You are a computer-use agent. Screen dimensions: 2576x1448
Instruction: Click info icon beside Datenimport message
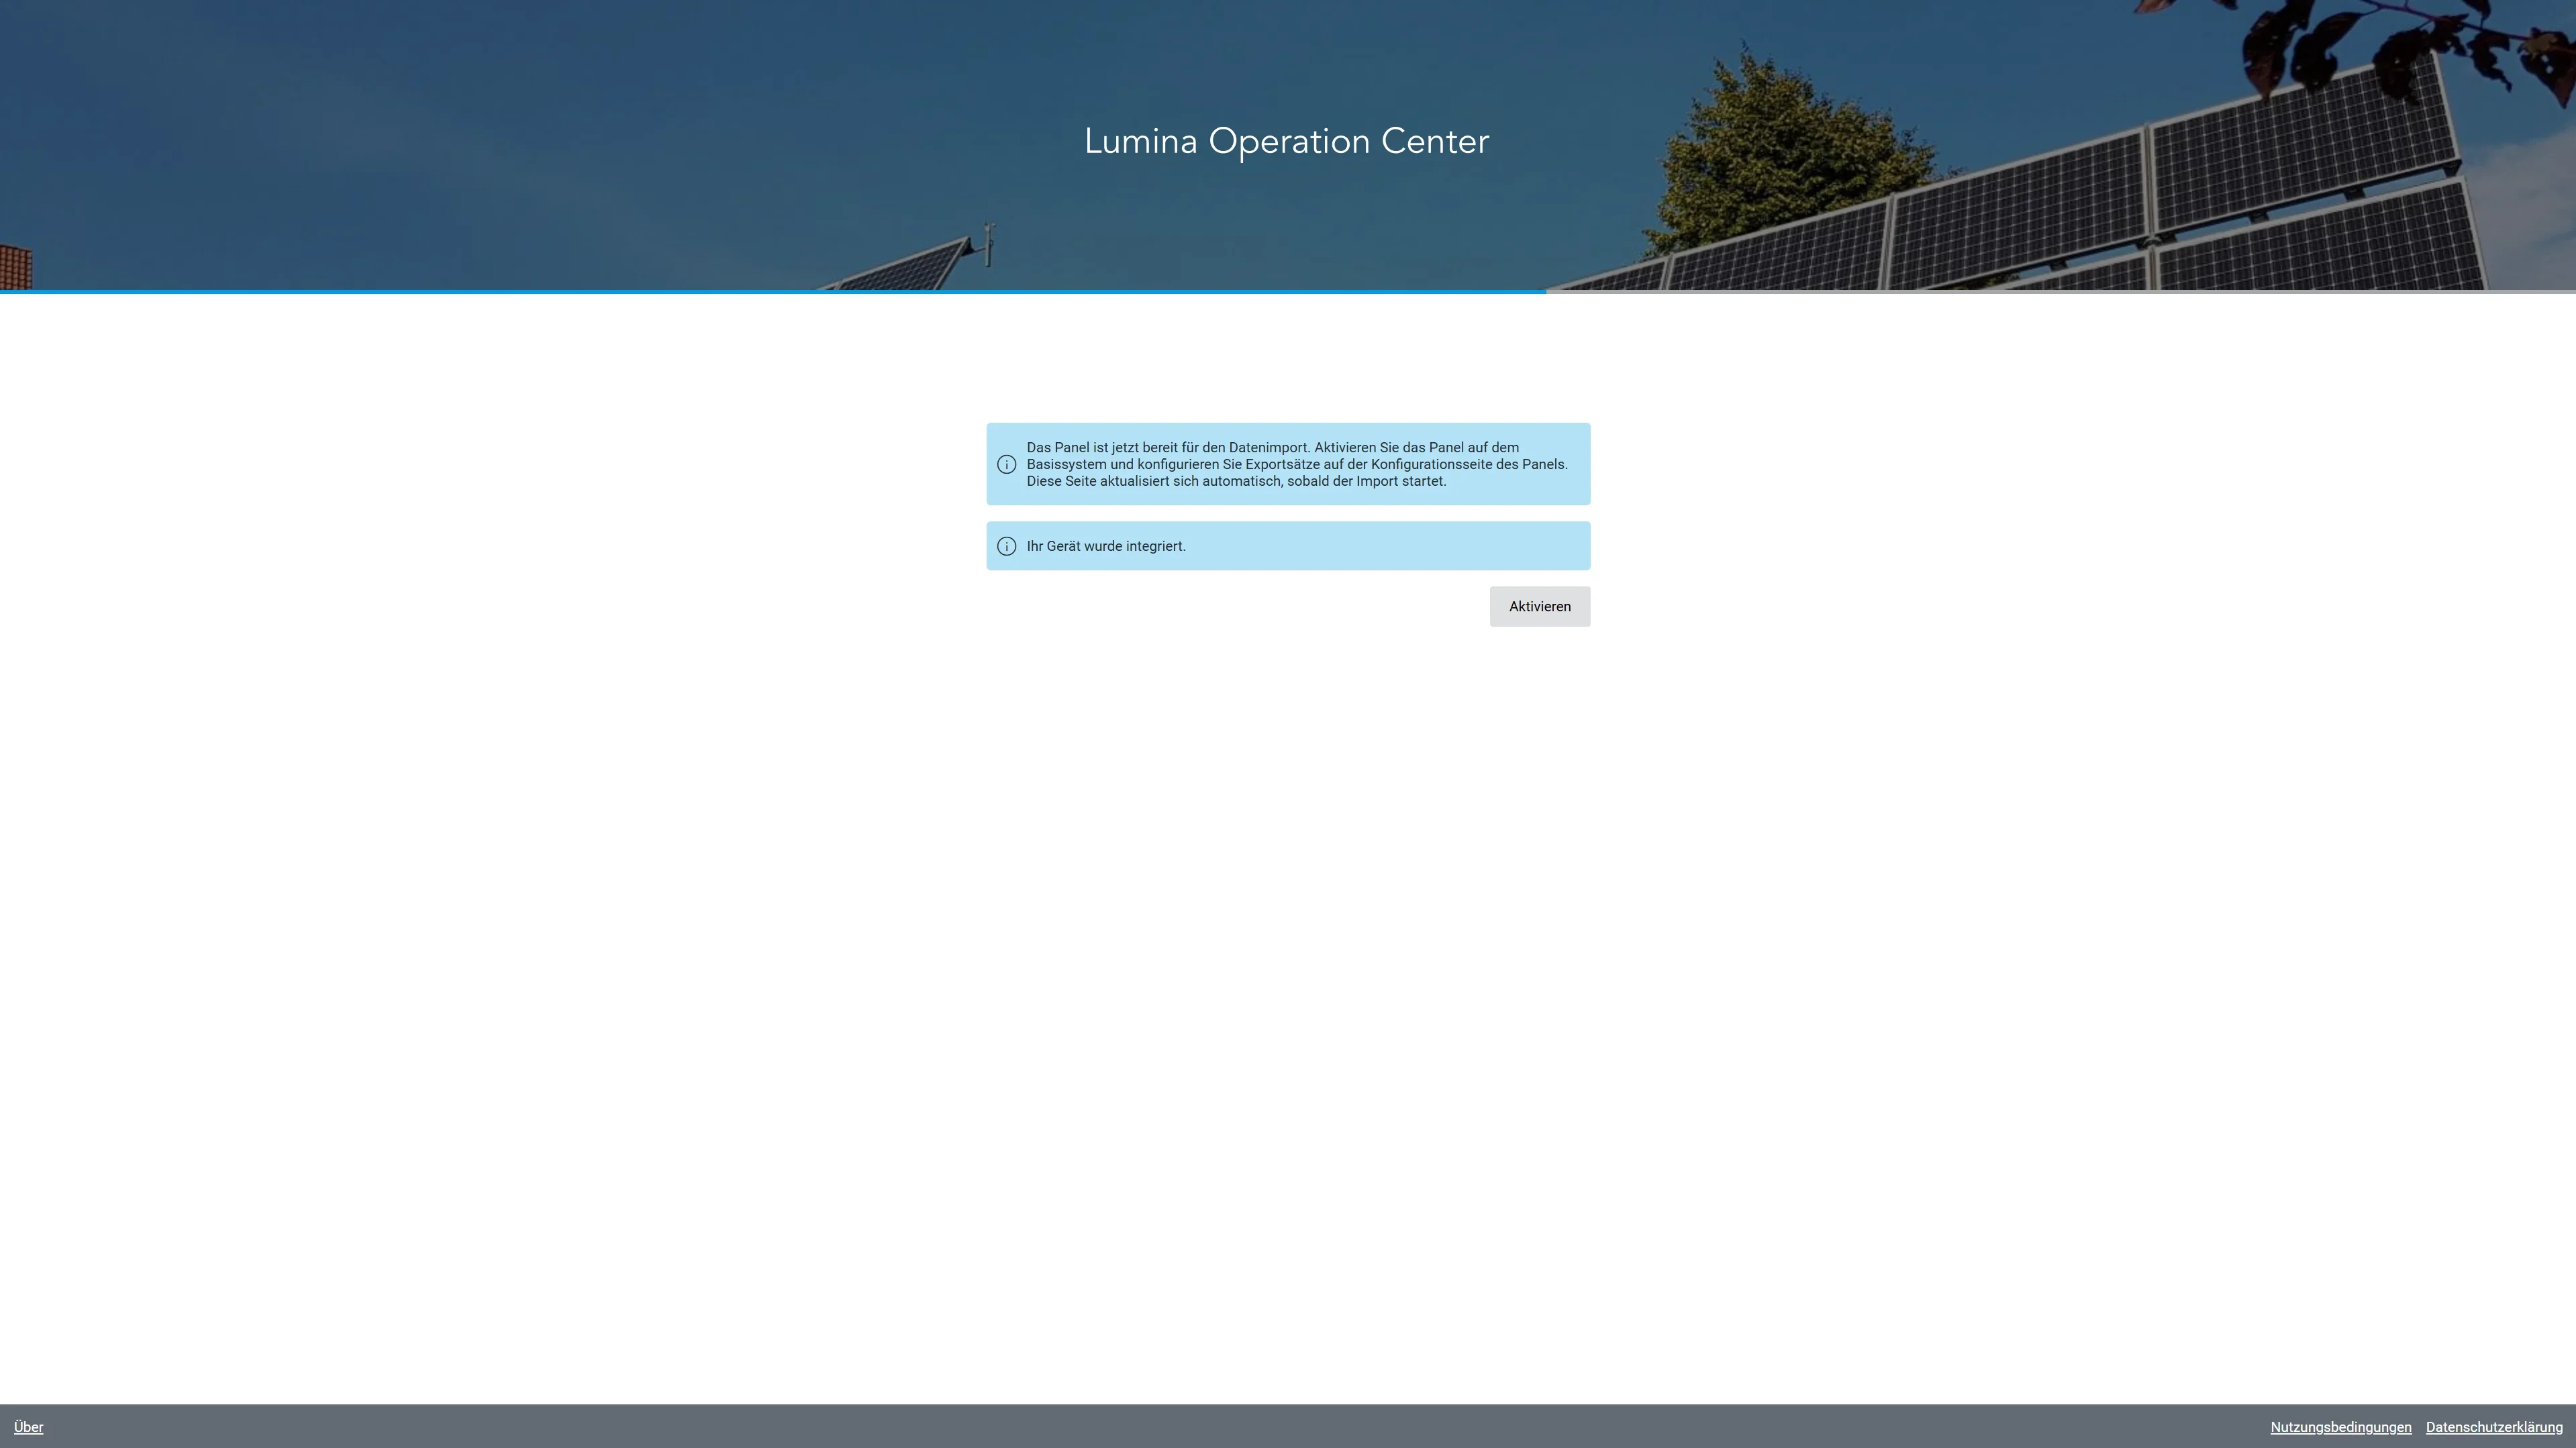point(1007,464)
